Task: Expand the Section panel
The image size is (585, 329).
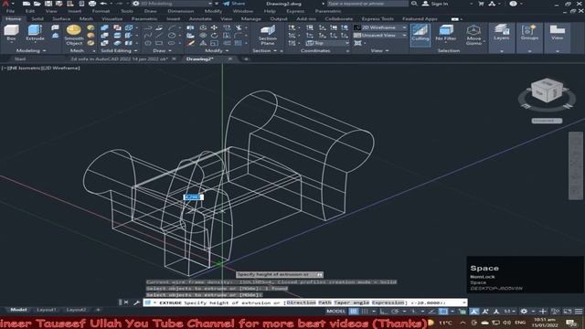Action: click(264, 51)
